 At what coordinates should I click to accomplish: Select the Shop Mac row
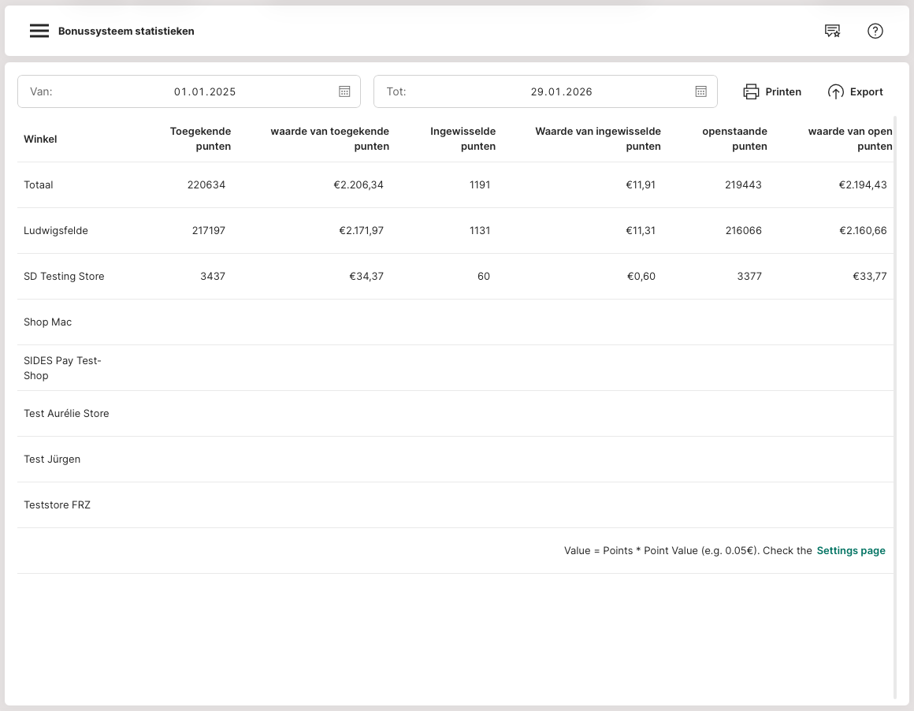48,322
